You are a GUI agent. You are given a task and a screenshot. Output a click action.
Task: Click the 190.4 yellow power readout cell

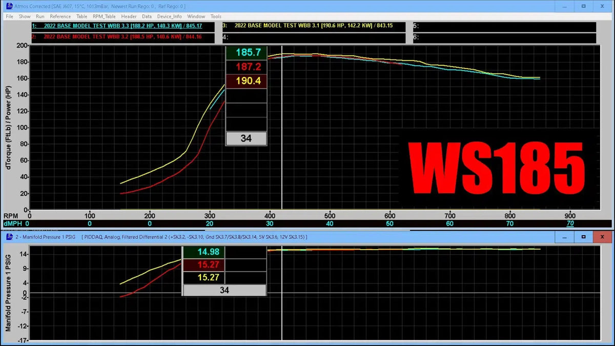[x=246, y=81]
